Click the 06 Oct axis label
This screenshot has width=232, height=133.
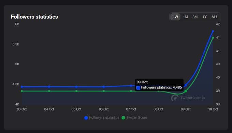pyautogui.click(x=104, y=109)
